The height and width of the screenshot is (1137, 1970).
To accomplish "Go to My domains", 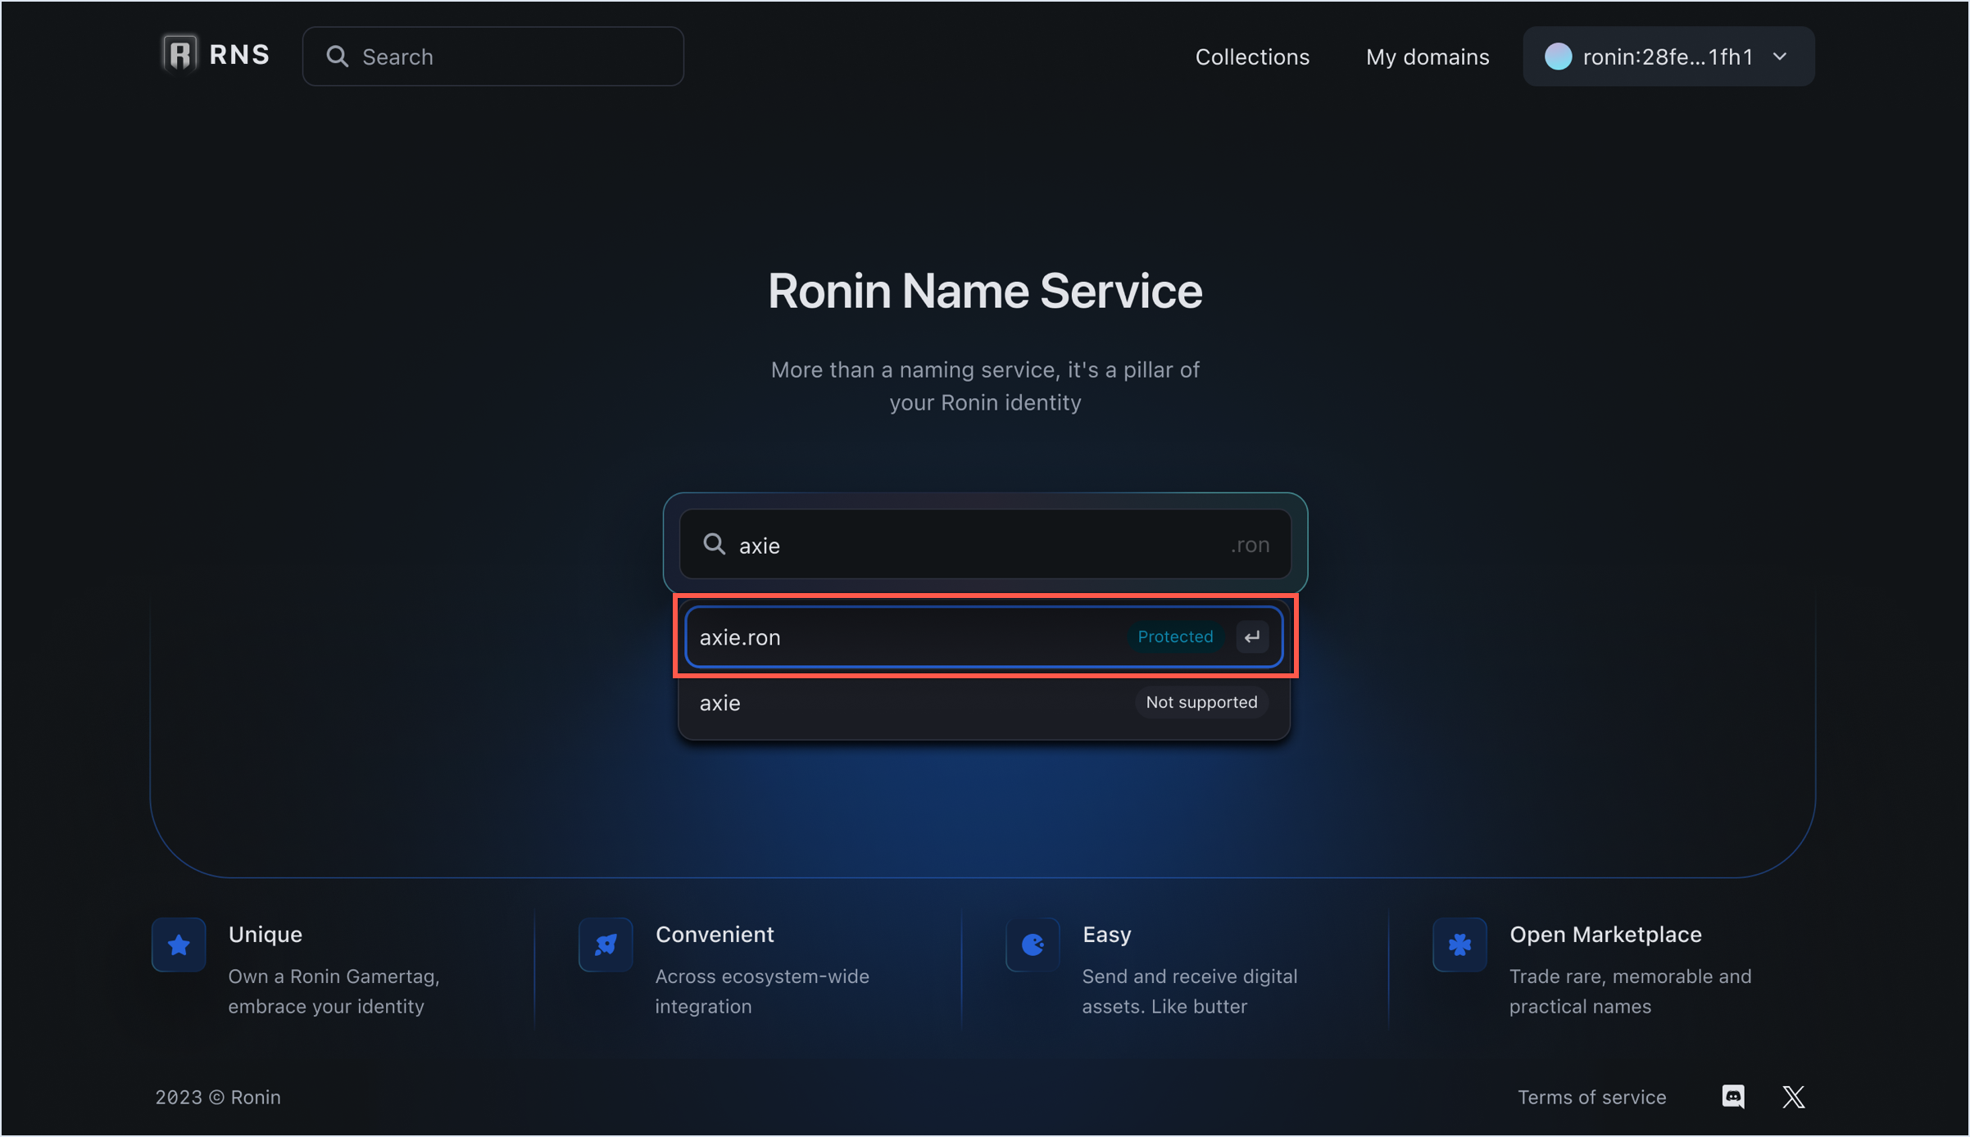I will point(1427,57).
